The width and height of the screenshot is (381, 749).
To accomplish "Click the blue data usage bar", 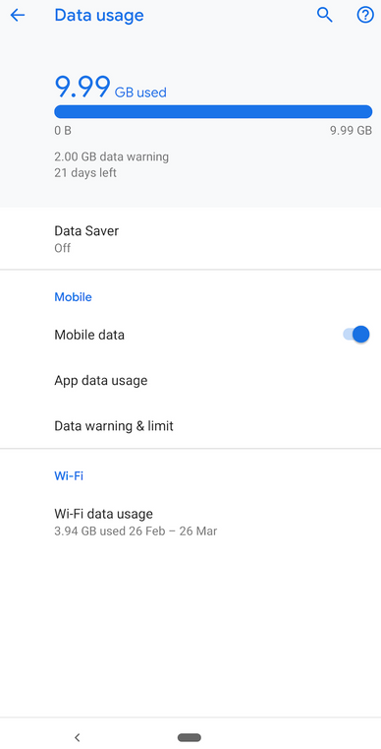I will pos(213,112).
